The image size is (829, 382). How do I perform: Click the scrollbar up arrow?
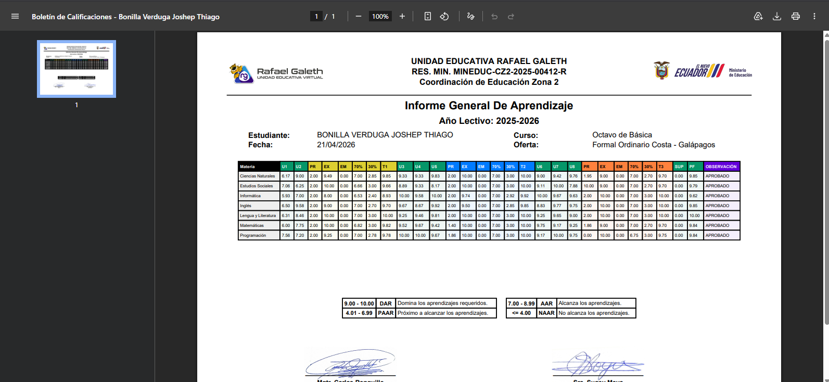(826, 35)
